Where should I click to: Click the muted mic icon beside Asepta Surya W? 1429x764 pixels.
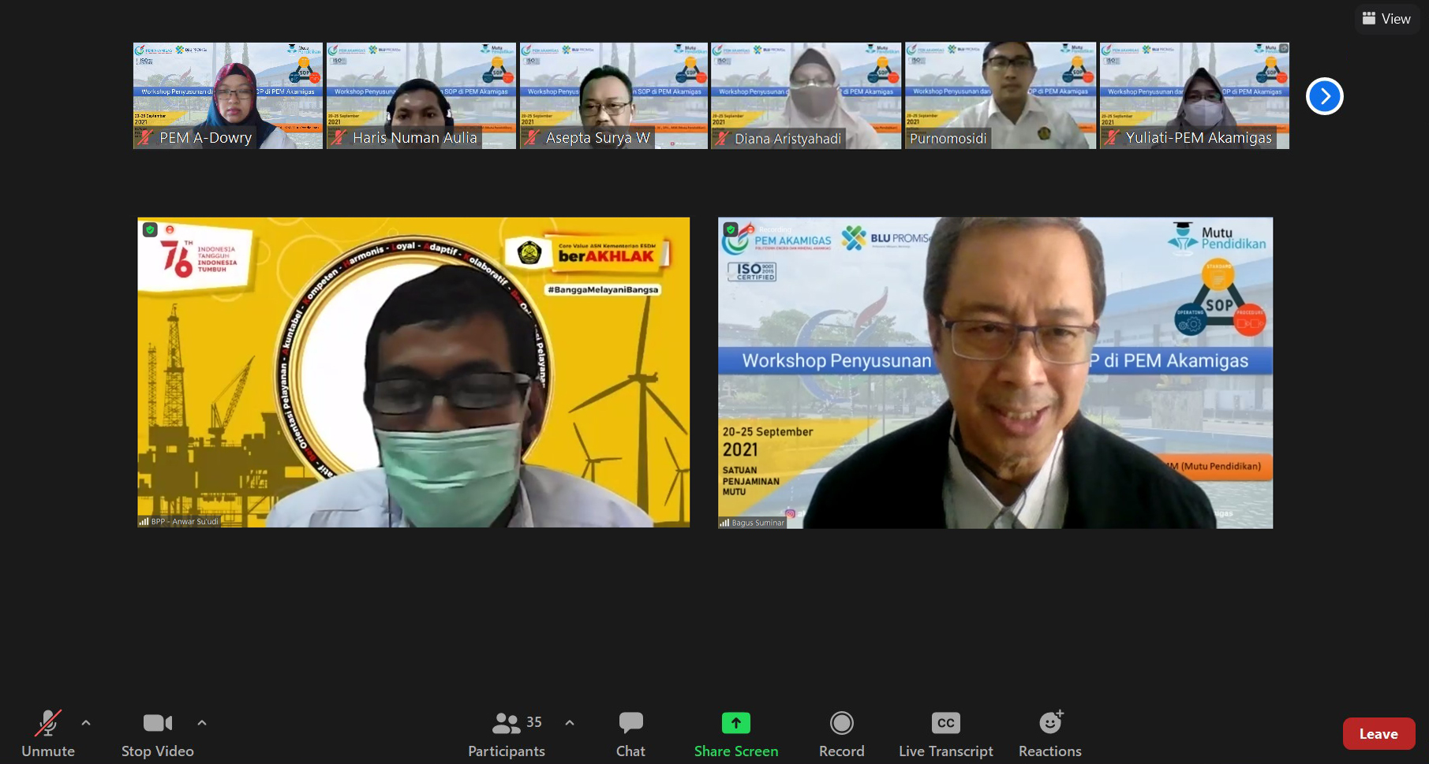tap(532, 137)
